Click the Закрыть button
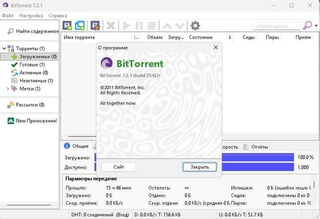The image size is (320, 219). click(200, 167)
